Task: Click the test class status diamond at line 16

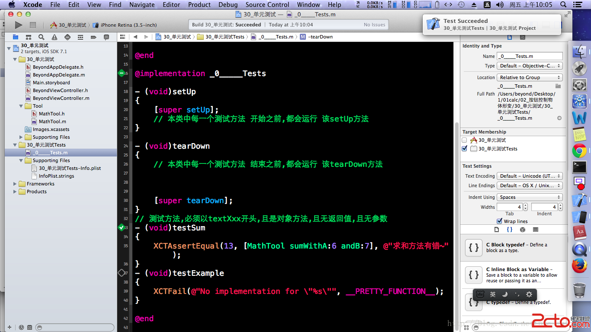Action: pyautogui.click(x=121, y=73)
